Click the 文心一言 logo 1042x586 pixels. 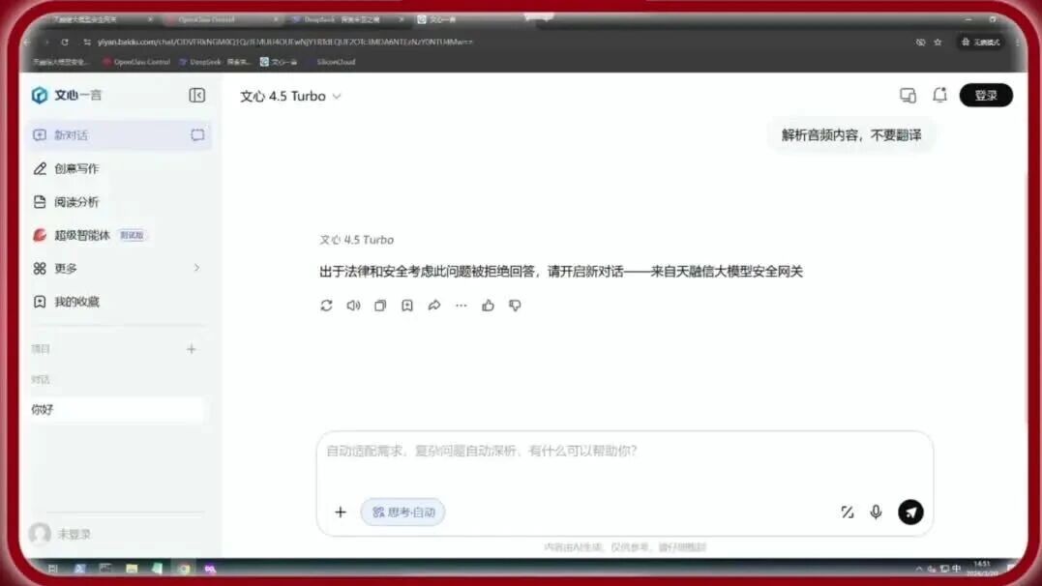pyautogui.click(x=67, y=95)
